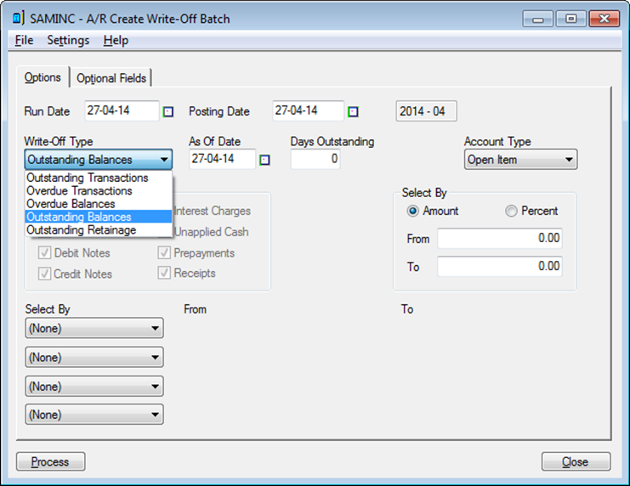Switch to the Options tab

(43, 77)
